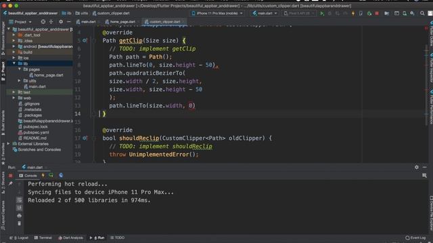Click lib breadcrumb in navigation bar
The height and width of the screenshot is (243, 433).
pos(66,13)
